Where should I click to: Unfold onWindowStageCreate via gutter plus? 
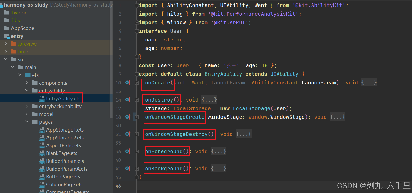137,117
